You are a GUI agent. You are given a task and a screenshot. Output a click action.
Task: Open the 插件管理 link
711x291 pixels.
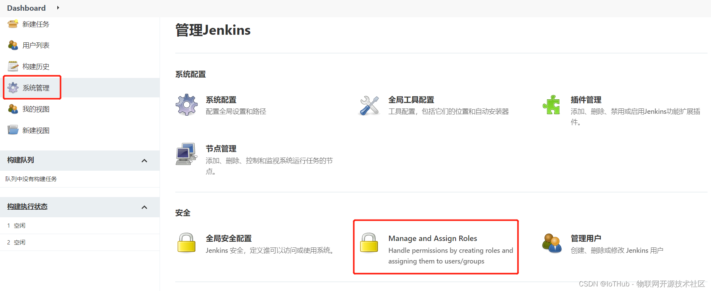tap(586, 100)
